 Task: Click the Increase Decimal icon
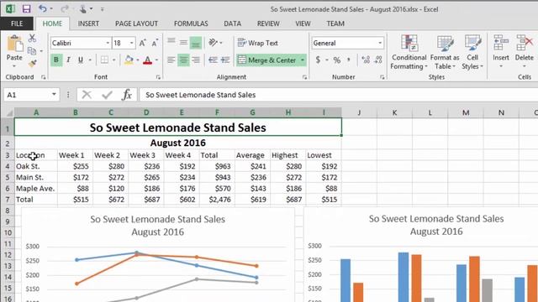366,60
